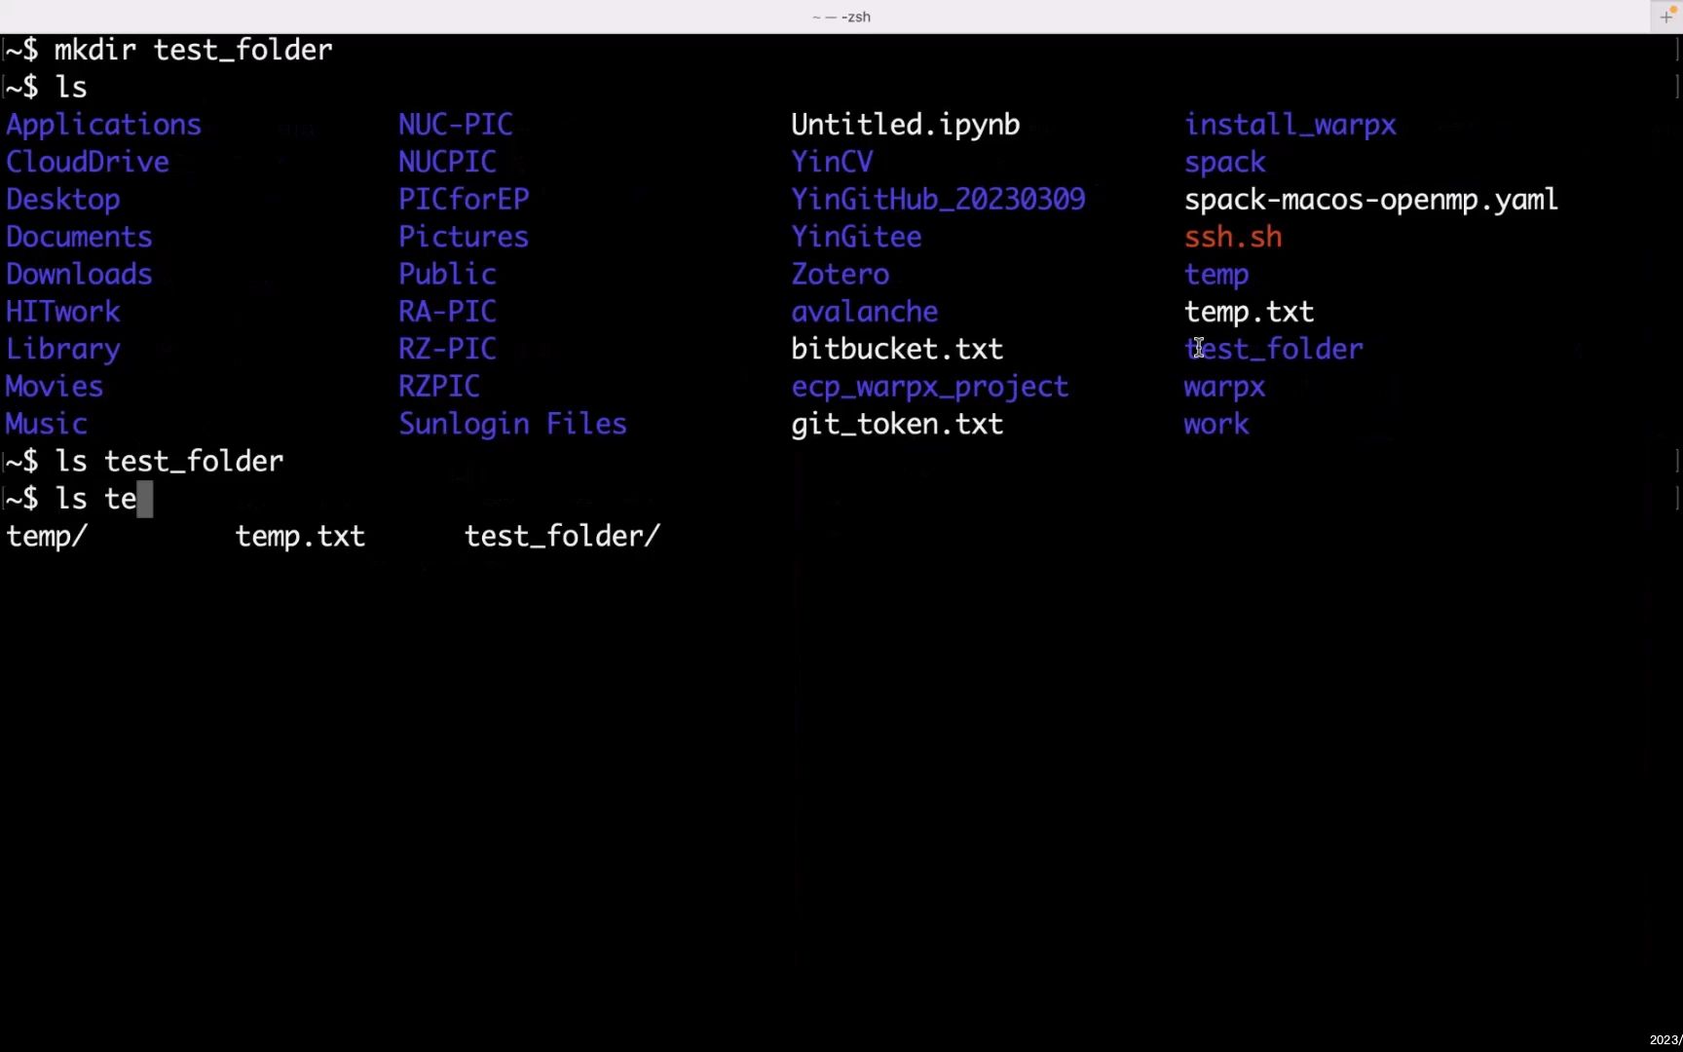1683x1052 pixels.
Task: Select the Sunlogin Files directory name
Action: [x=512, y=424]
